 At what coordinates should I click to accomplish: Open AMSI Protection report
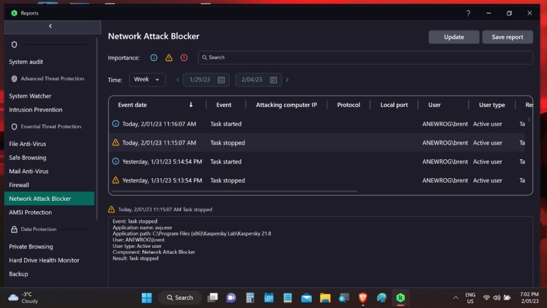(x=30, y=212)
